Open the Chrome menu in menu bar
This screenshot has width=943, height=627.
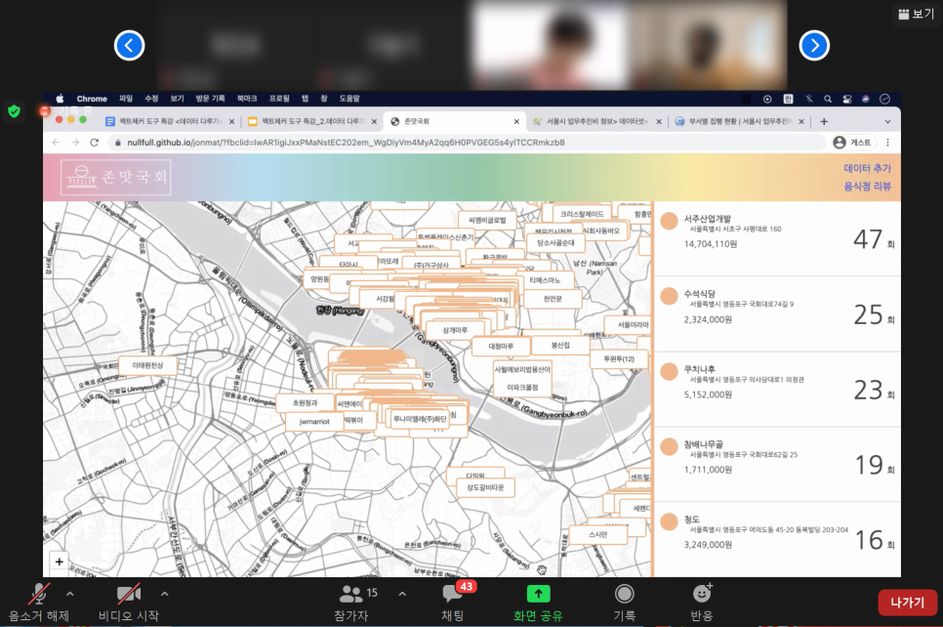tap(92, 99)
